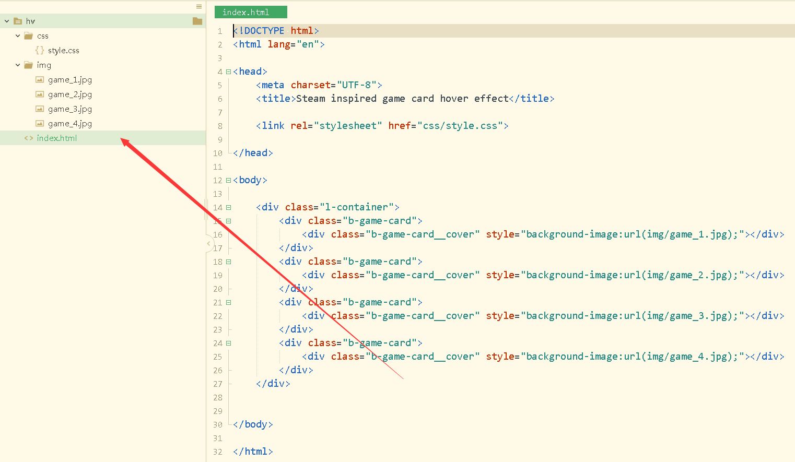Click the closing </head> tag

pos(253,153)
